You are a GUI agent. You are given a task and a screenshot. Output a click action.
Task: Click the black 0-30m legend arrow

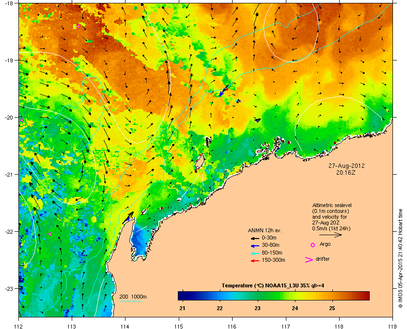pyautogui.click(x=255, y=238)
